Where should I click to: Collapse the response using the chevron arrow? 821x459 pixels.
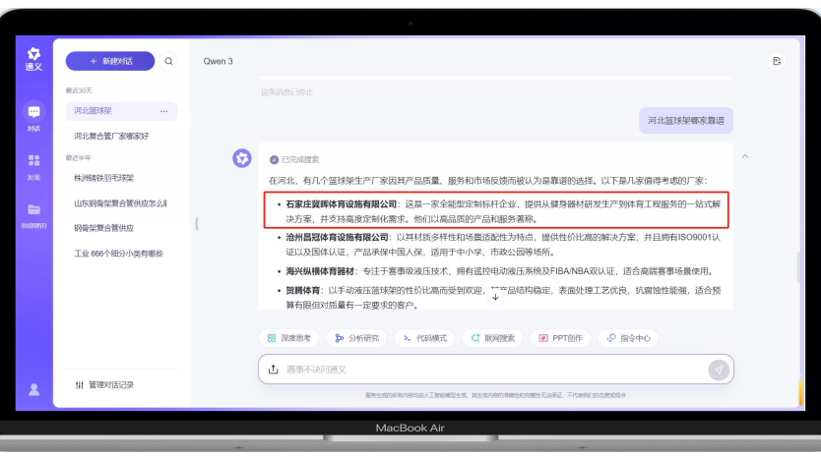click(745, 156)
